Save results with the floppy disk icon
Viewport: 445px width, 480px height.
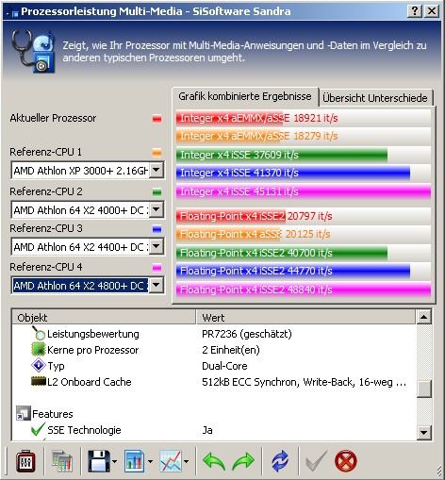pos(99,461)
